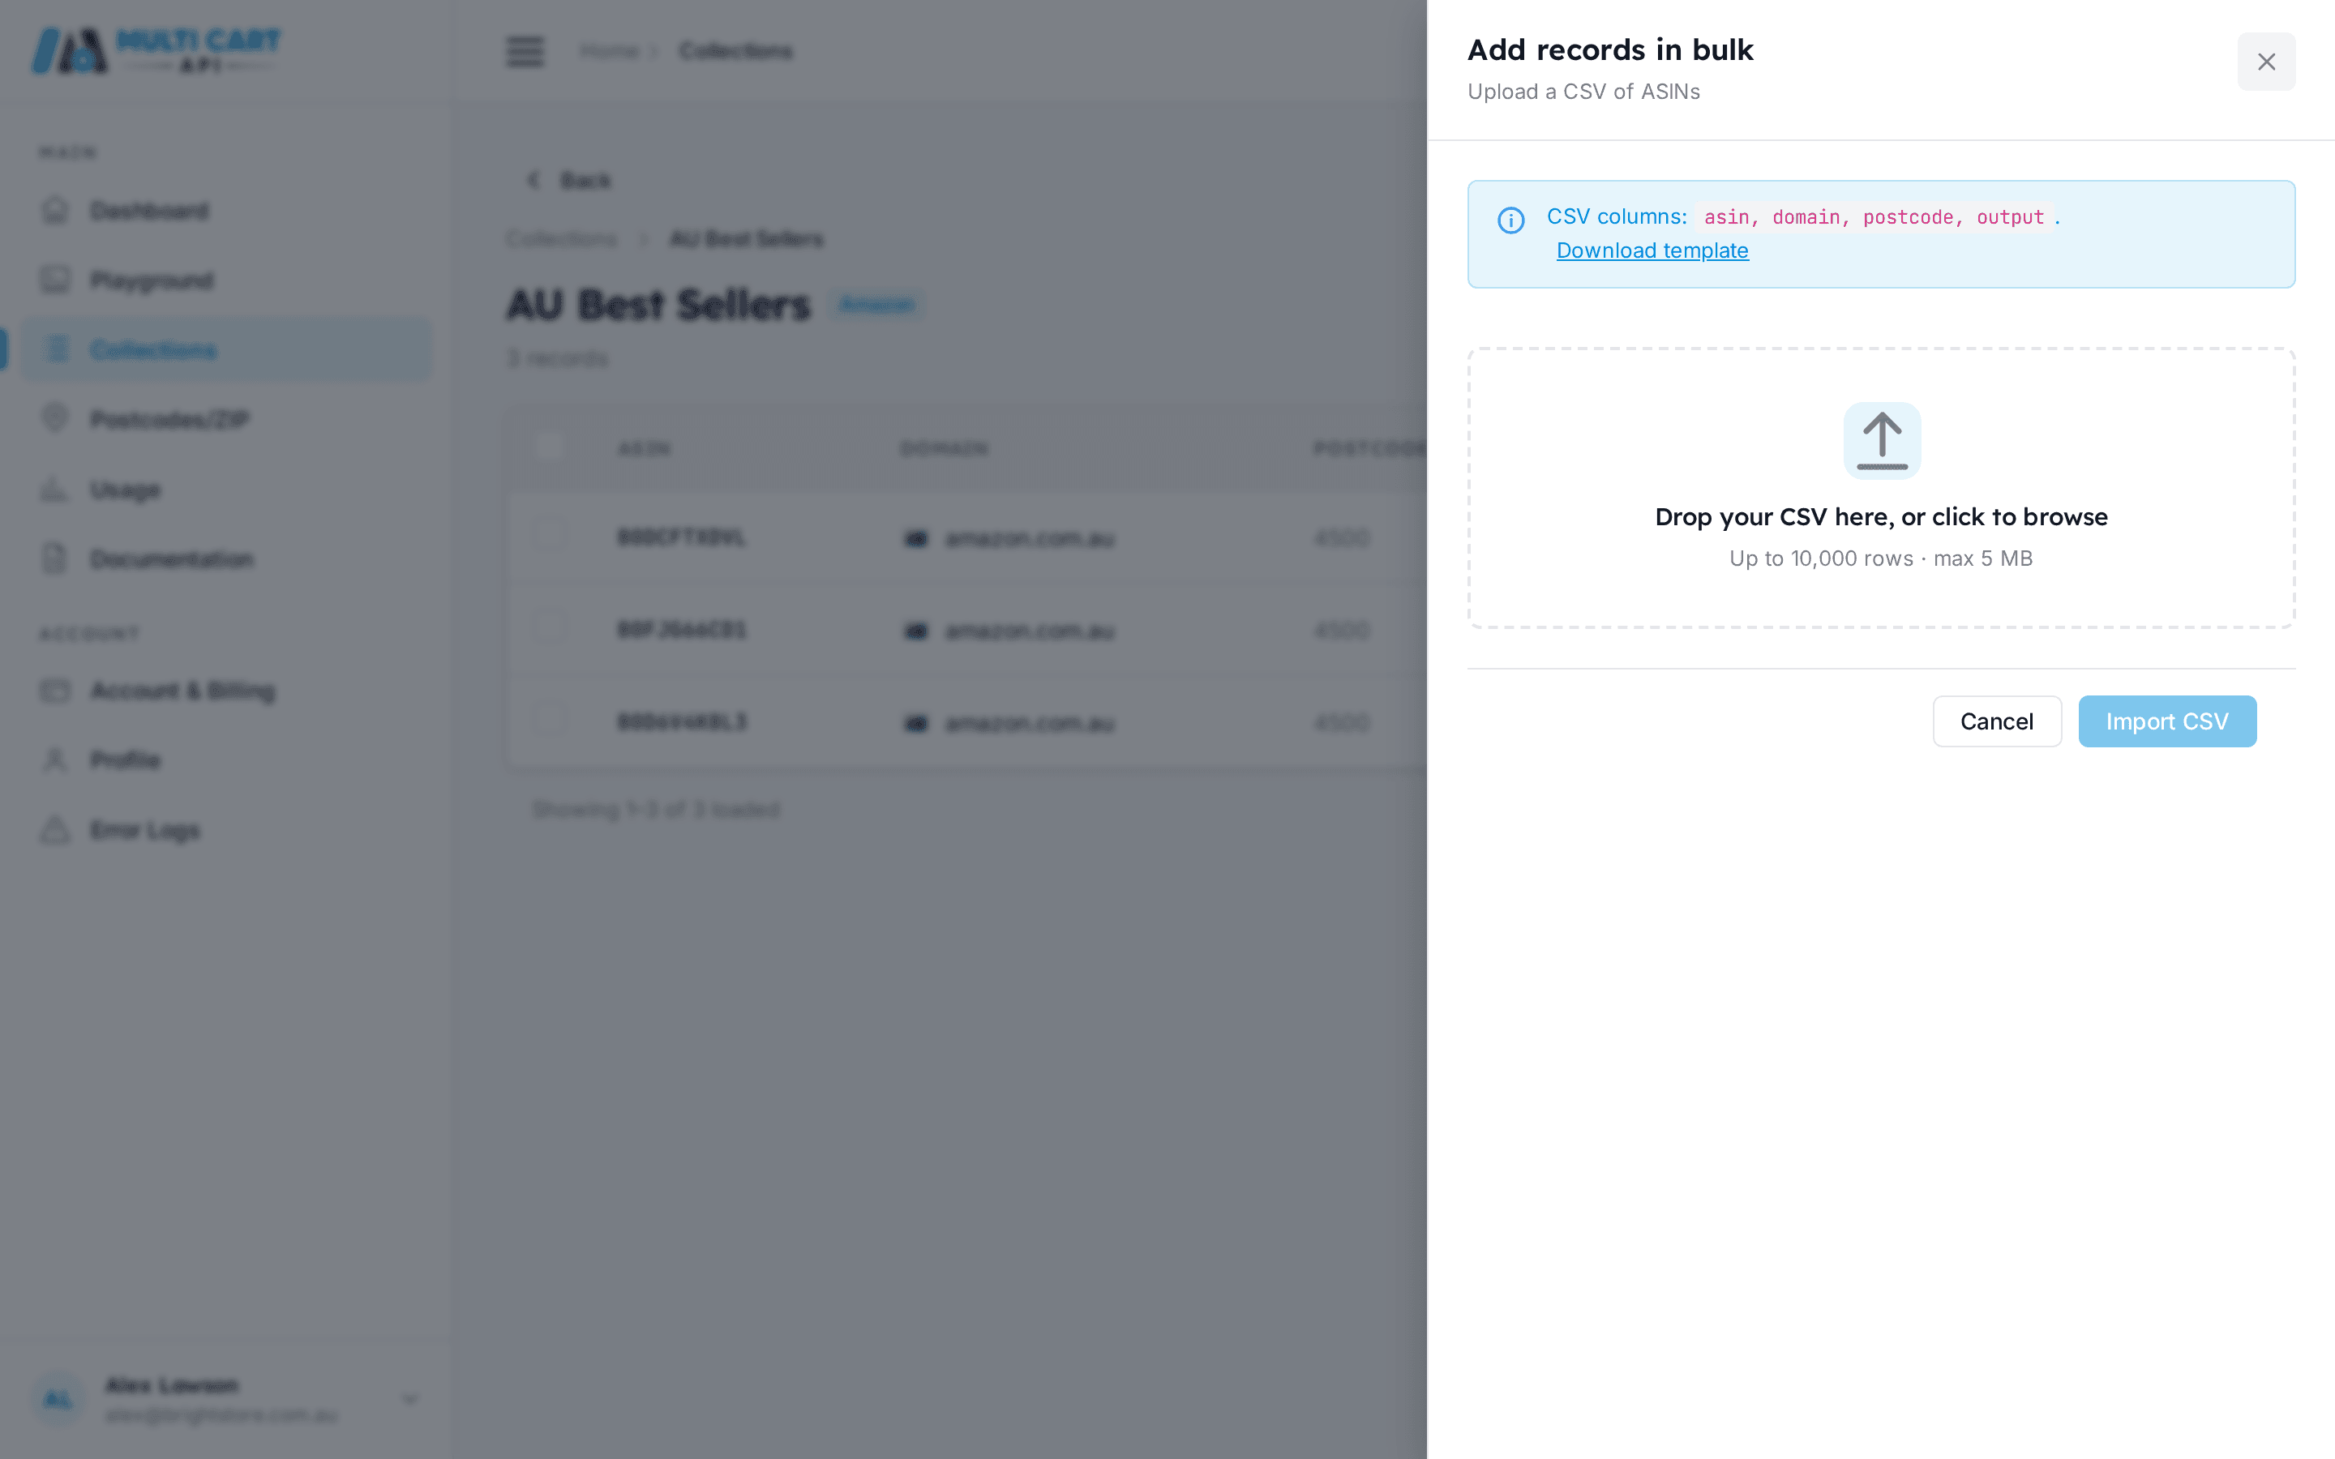
Task: Click the "domain," column code tag
Action: pyautogui.click(x=1811, y=217)
